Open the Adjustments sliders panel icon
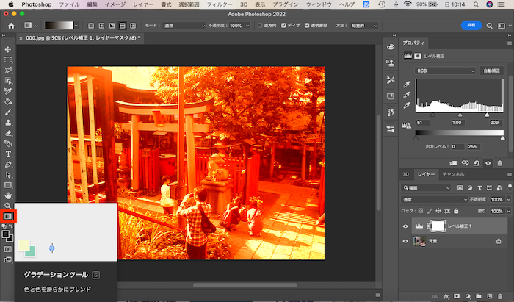 (x=391, y=129)
